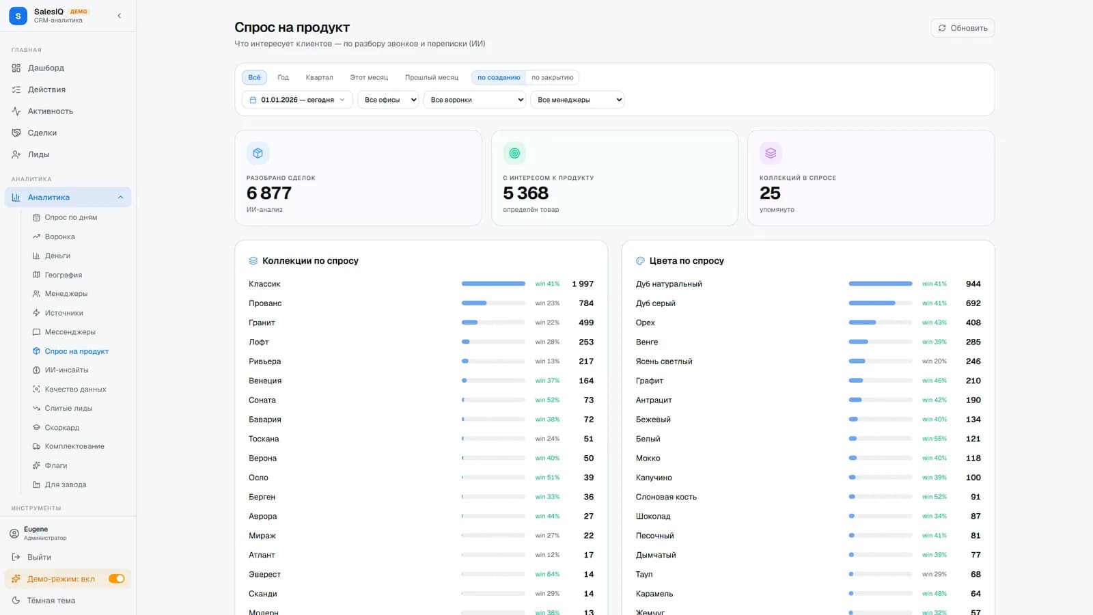The width and height of the screenshot is (1093, 615).
Task: Open the Все офисы dropdown
Action: coord(388,100)
